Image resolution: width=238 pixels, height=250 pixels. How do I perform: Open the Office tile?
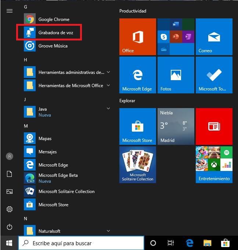pos(138,37)
